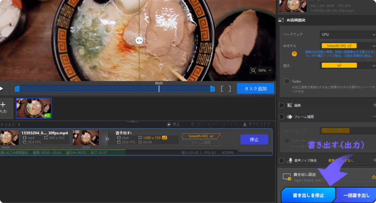The width and height of the screenshot is (376, 203).
Task: Click the preview zoom magnifier icon
Action: [x=254, y=70]
